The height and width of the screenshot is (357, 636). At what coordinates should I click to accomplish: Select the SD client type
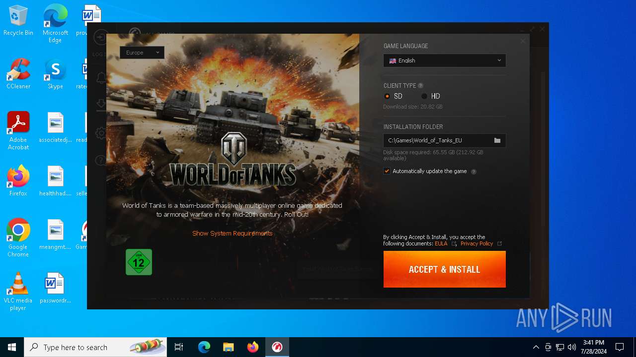393,96
